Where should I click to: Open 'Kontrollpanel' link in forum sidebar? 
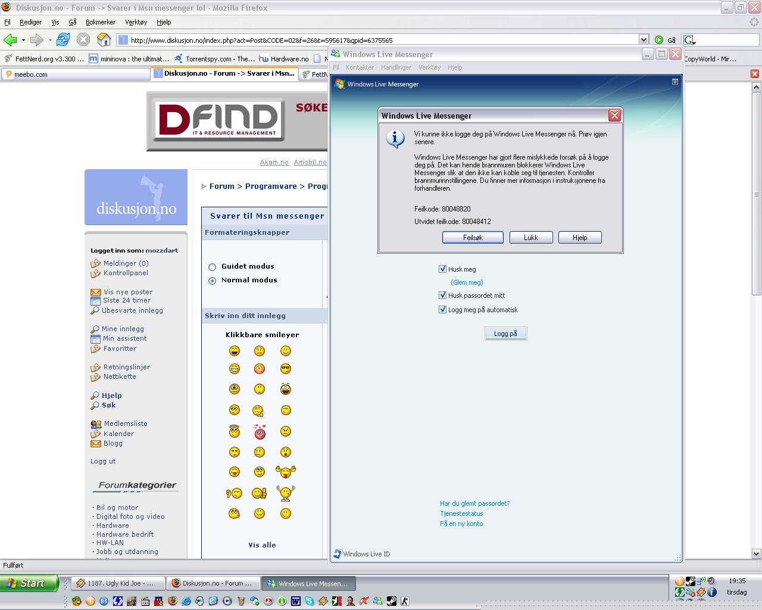click(x=126, y=273)
